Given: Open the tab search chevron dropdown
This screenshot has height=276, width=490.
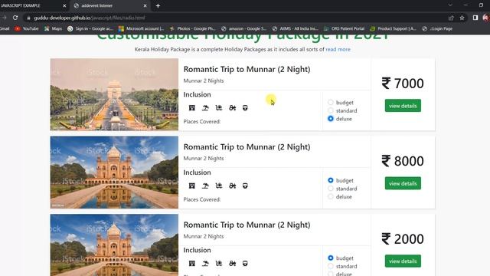Looking at the screenshot, I should [450, 5].
